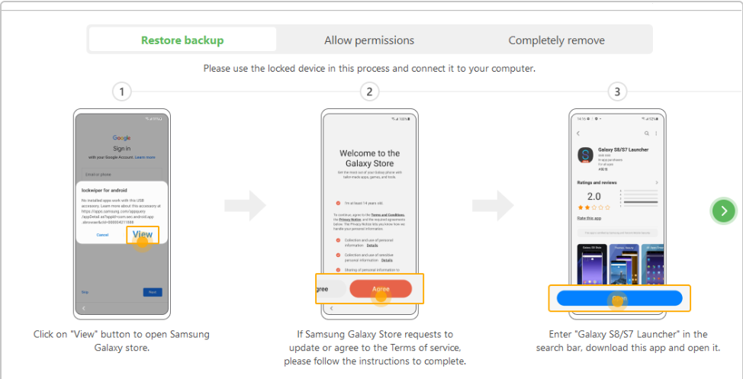Screen dimensions: 743x379
Task: Click the green next arrow button
Action: click(723, 210)
